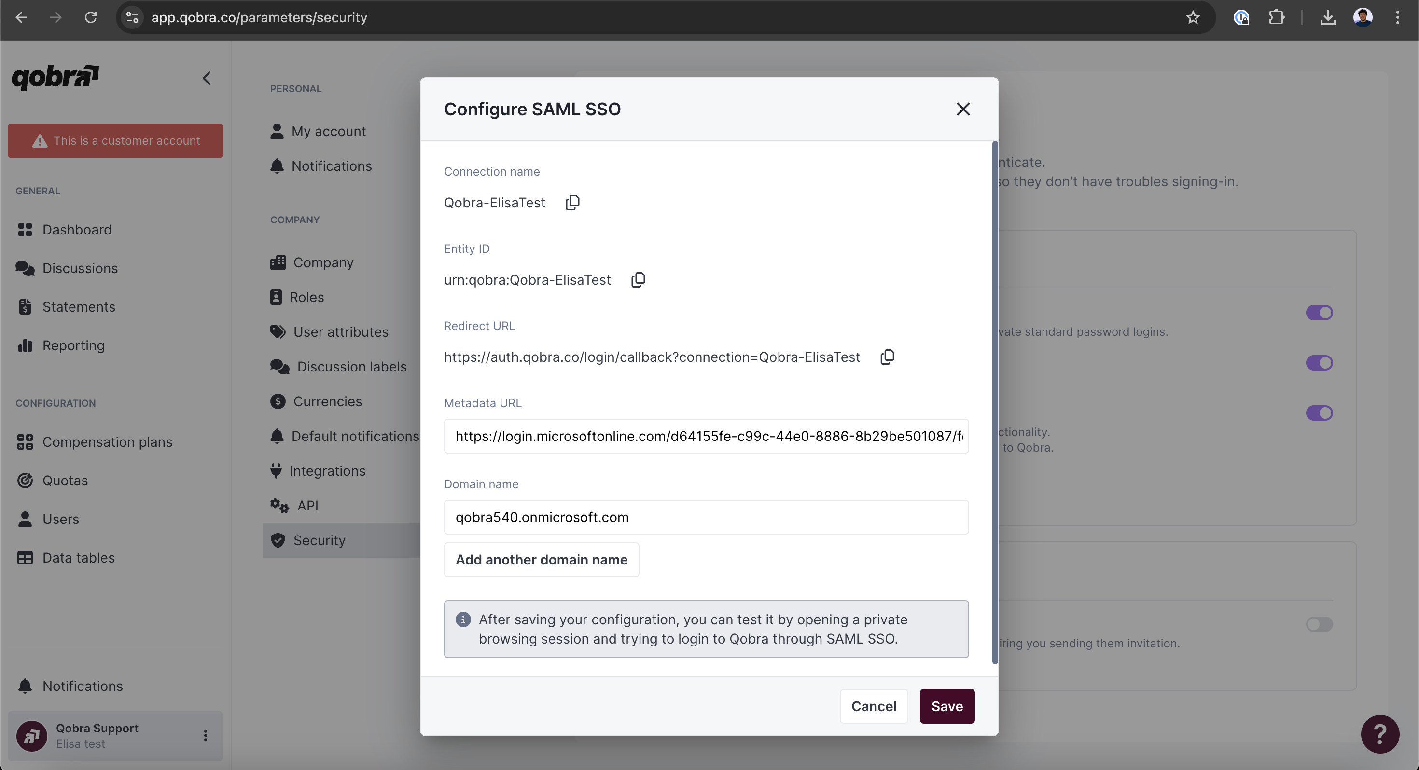
Task: Open the browser downloads icon
Action: pos(1328,18)
